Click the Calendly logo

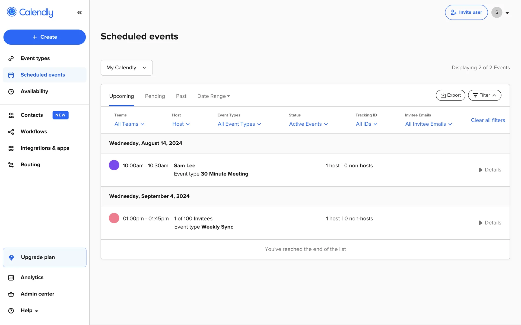(30, 12)
